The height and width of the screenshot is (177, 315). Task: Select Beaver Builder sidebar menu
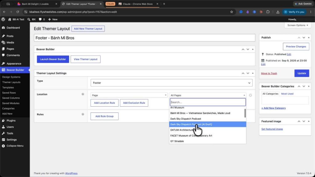click(15, 70)
